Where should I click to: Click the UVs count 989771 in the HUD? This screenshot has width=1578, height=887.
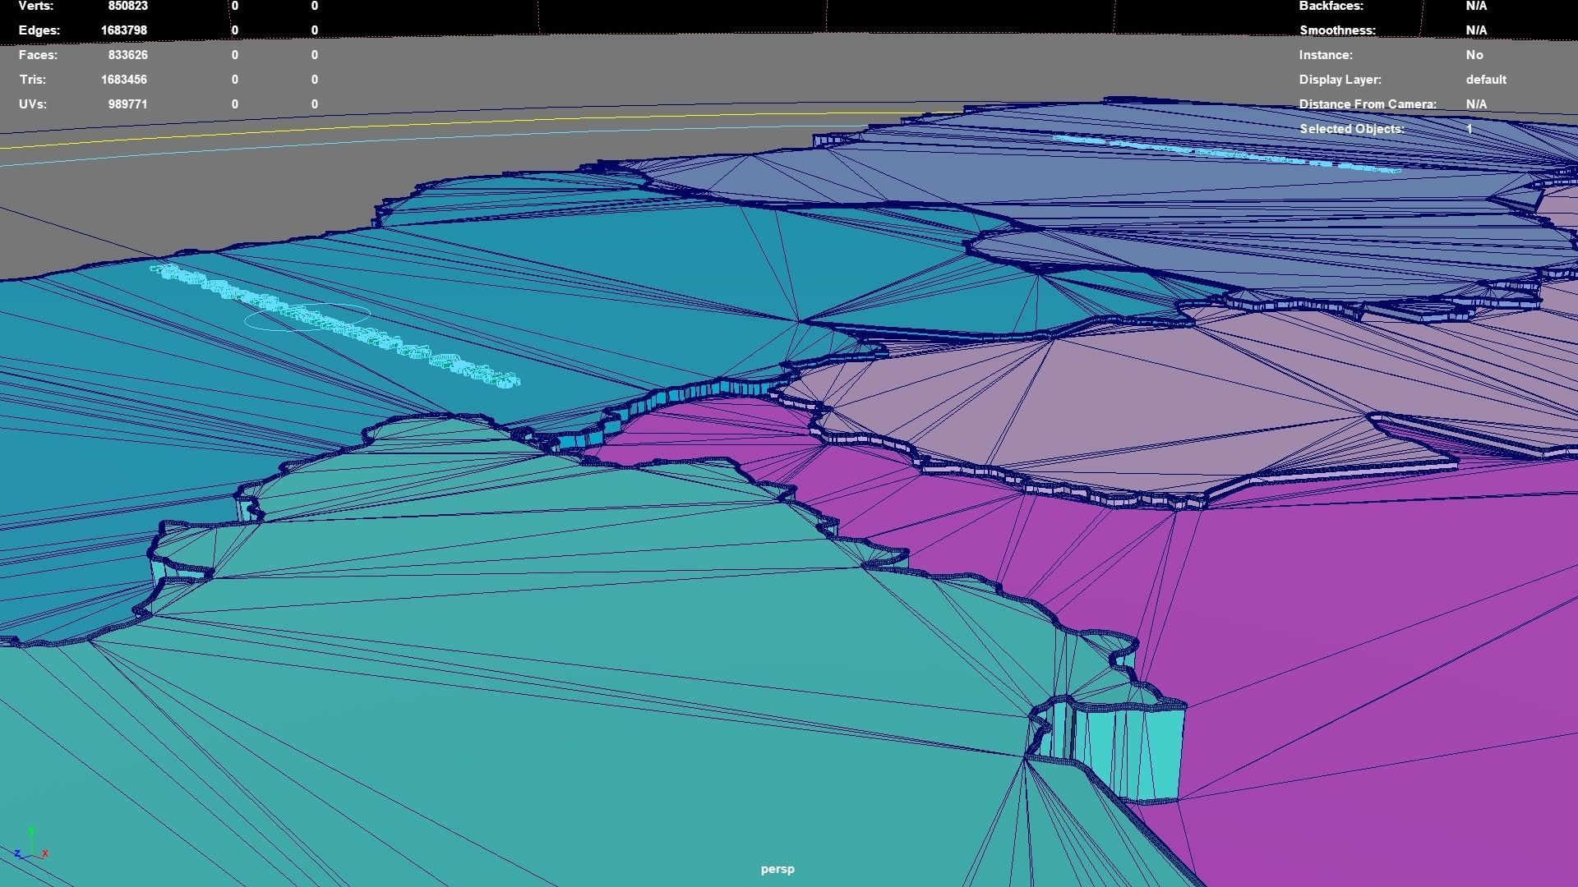[x=128, y=104]
